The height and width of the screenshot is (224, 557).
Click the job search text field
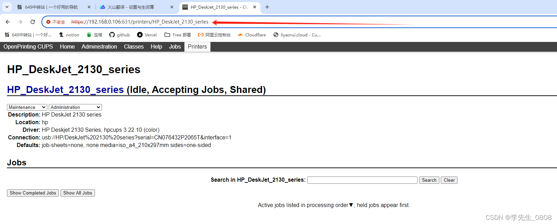tap(362, 180)
